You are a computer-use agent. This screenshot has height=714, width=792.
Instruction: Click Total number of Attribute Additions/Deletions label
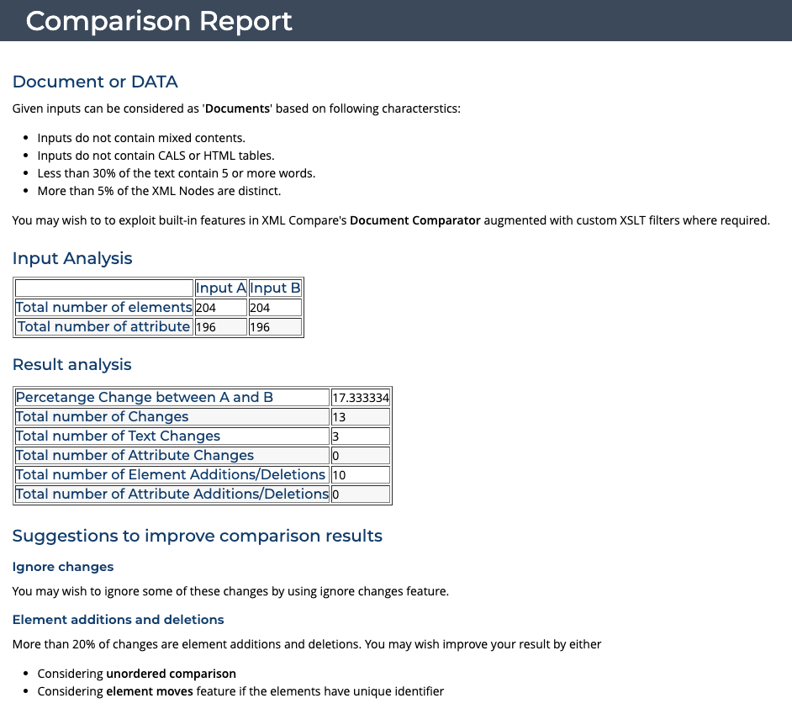click(172, 494)
